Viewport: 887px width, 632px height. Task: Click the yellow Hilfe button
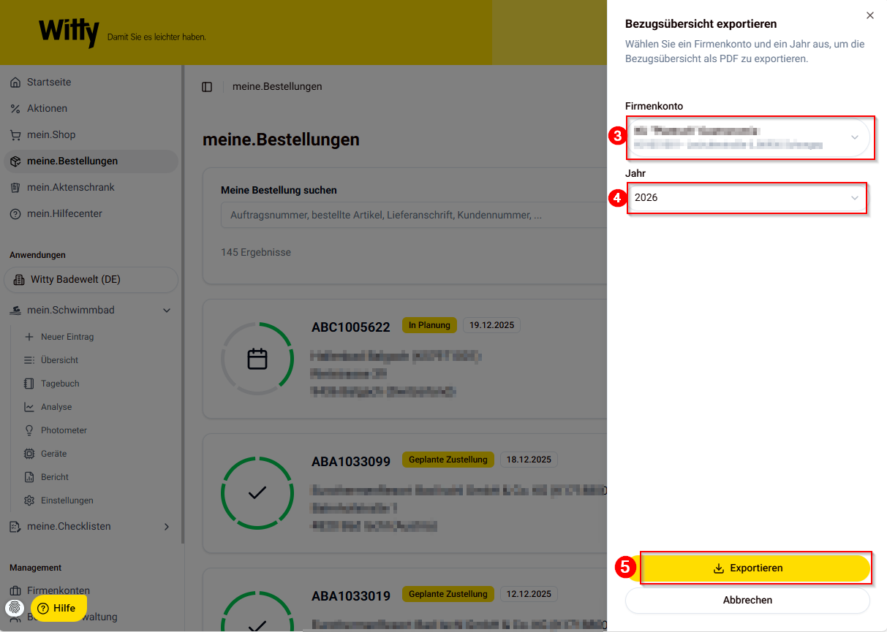coord(58,608)
